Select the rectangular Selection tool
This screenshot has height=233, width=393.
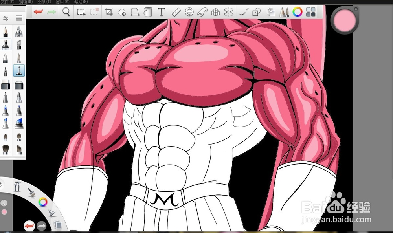pos(81,12)
